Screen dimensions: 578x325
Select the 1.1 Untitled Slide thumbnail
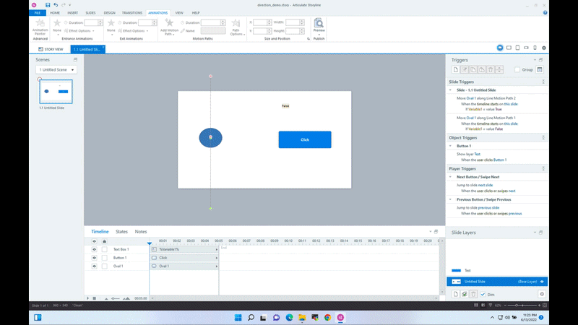pos(56,92)
